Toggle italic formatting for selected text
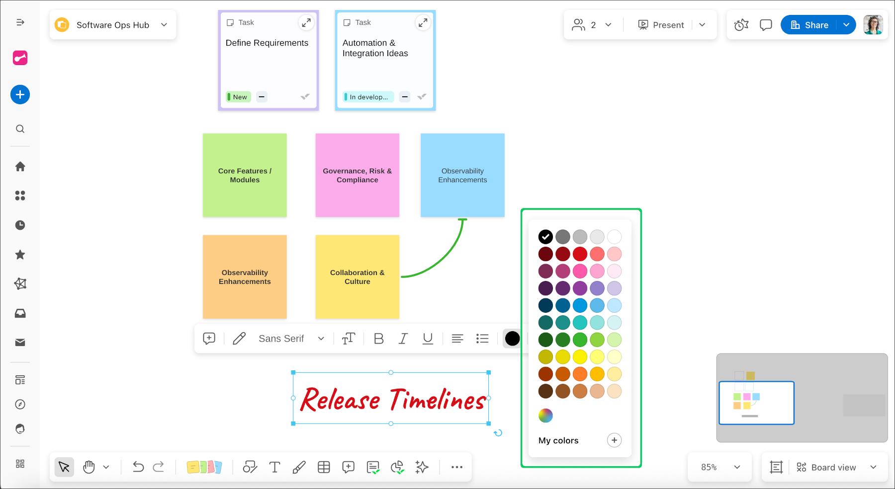The width and height of the screenshot is (895, 489). [x=403, y=338]
